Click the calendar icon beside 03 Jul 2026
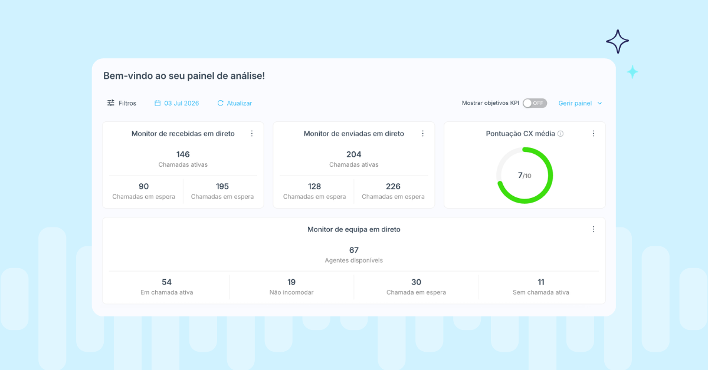This screenshot has height=370, width=708. 158,103
